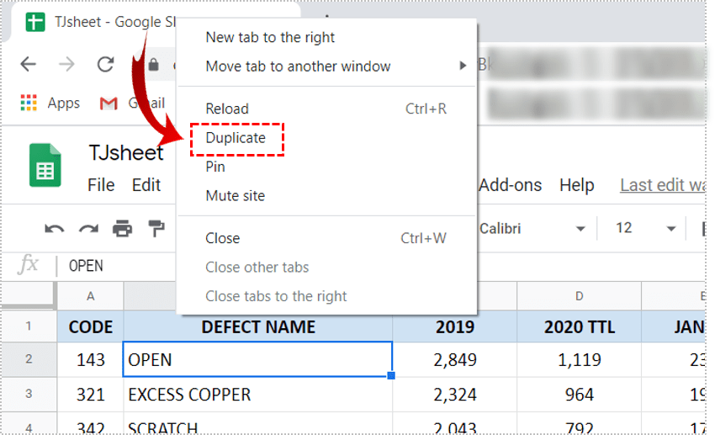Image resolution: width=715 pixels, height=435 pixels.
Task: Expand the Calibri font dropdown
Action: pos(580,229)
